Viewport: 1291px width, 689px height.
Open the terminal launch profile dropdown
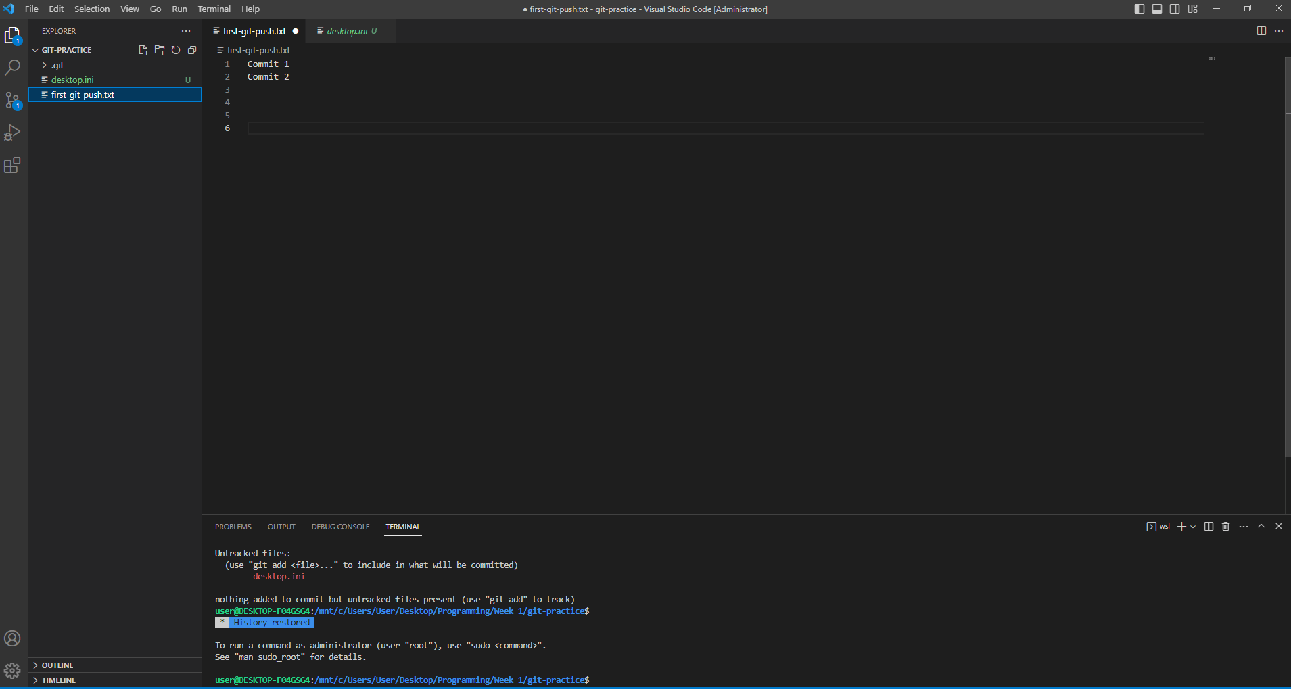pyautogui.click(x=1194, y=526)
